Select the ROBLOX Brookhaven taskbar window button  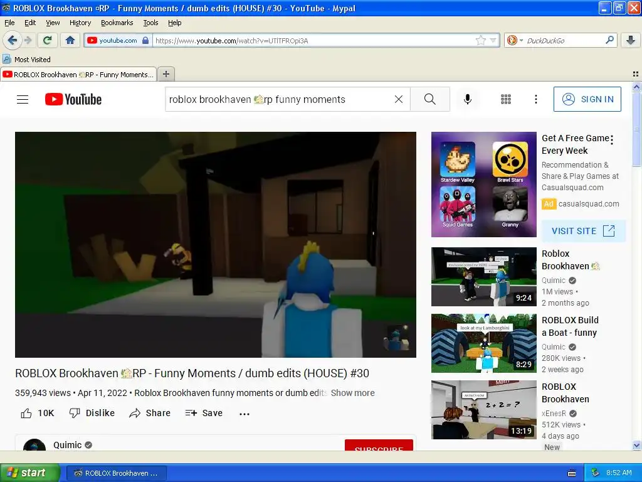(x=116, y=473)
